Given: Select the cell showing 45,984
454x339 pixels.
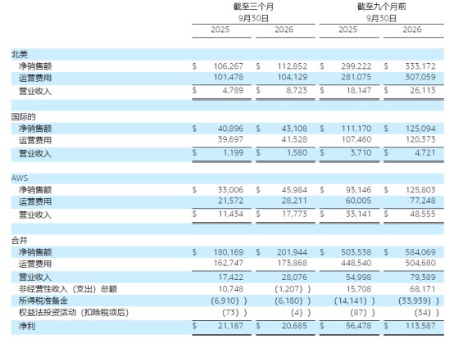Looking at the screenshot, I should [294, 190].
